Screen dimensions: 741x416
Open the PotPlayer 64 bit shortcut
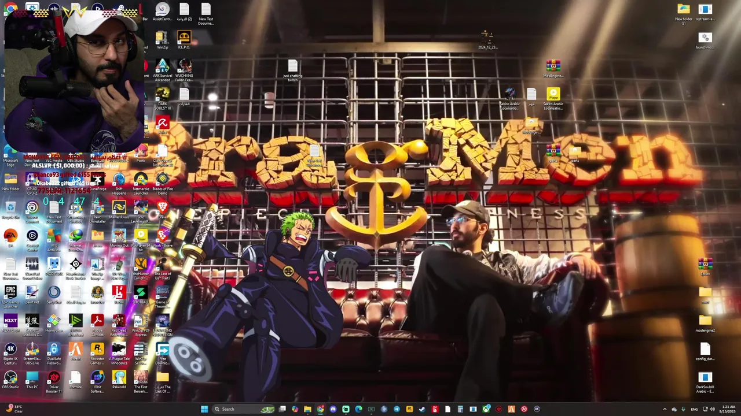tap(141, 239)
